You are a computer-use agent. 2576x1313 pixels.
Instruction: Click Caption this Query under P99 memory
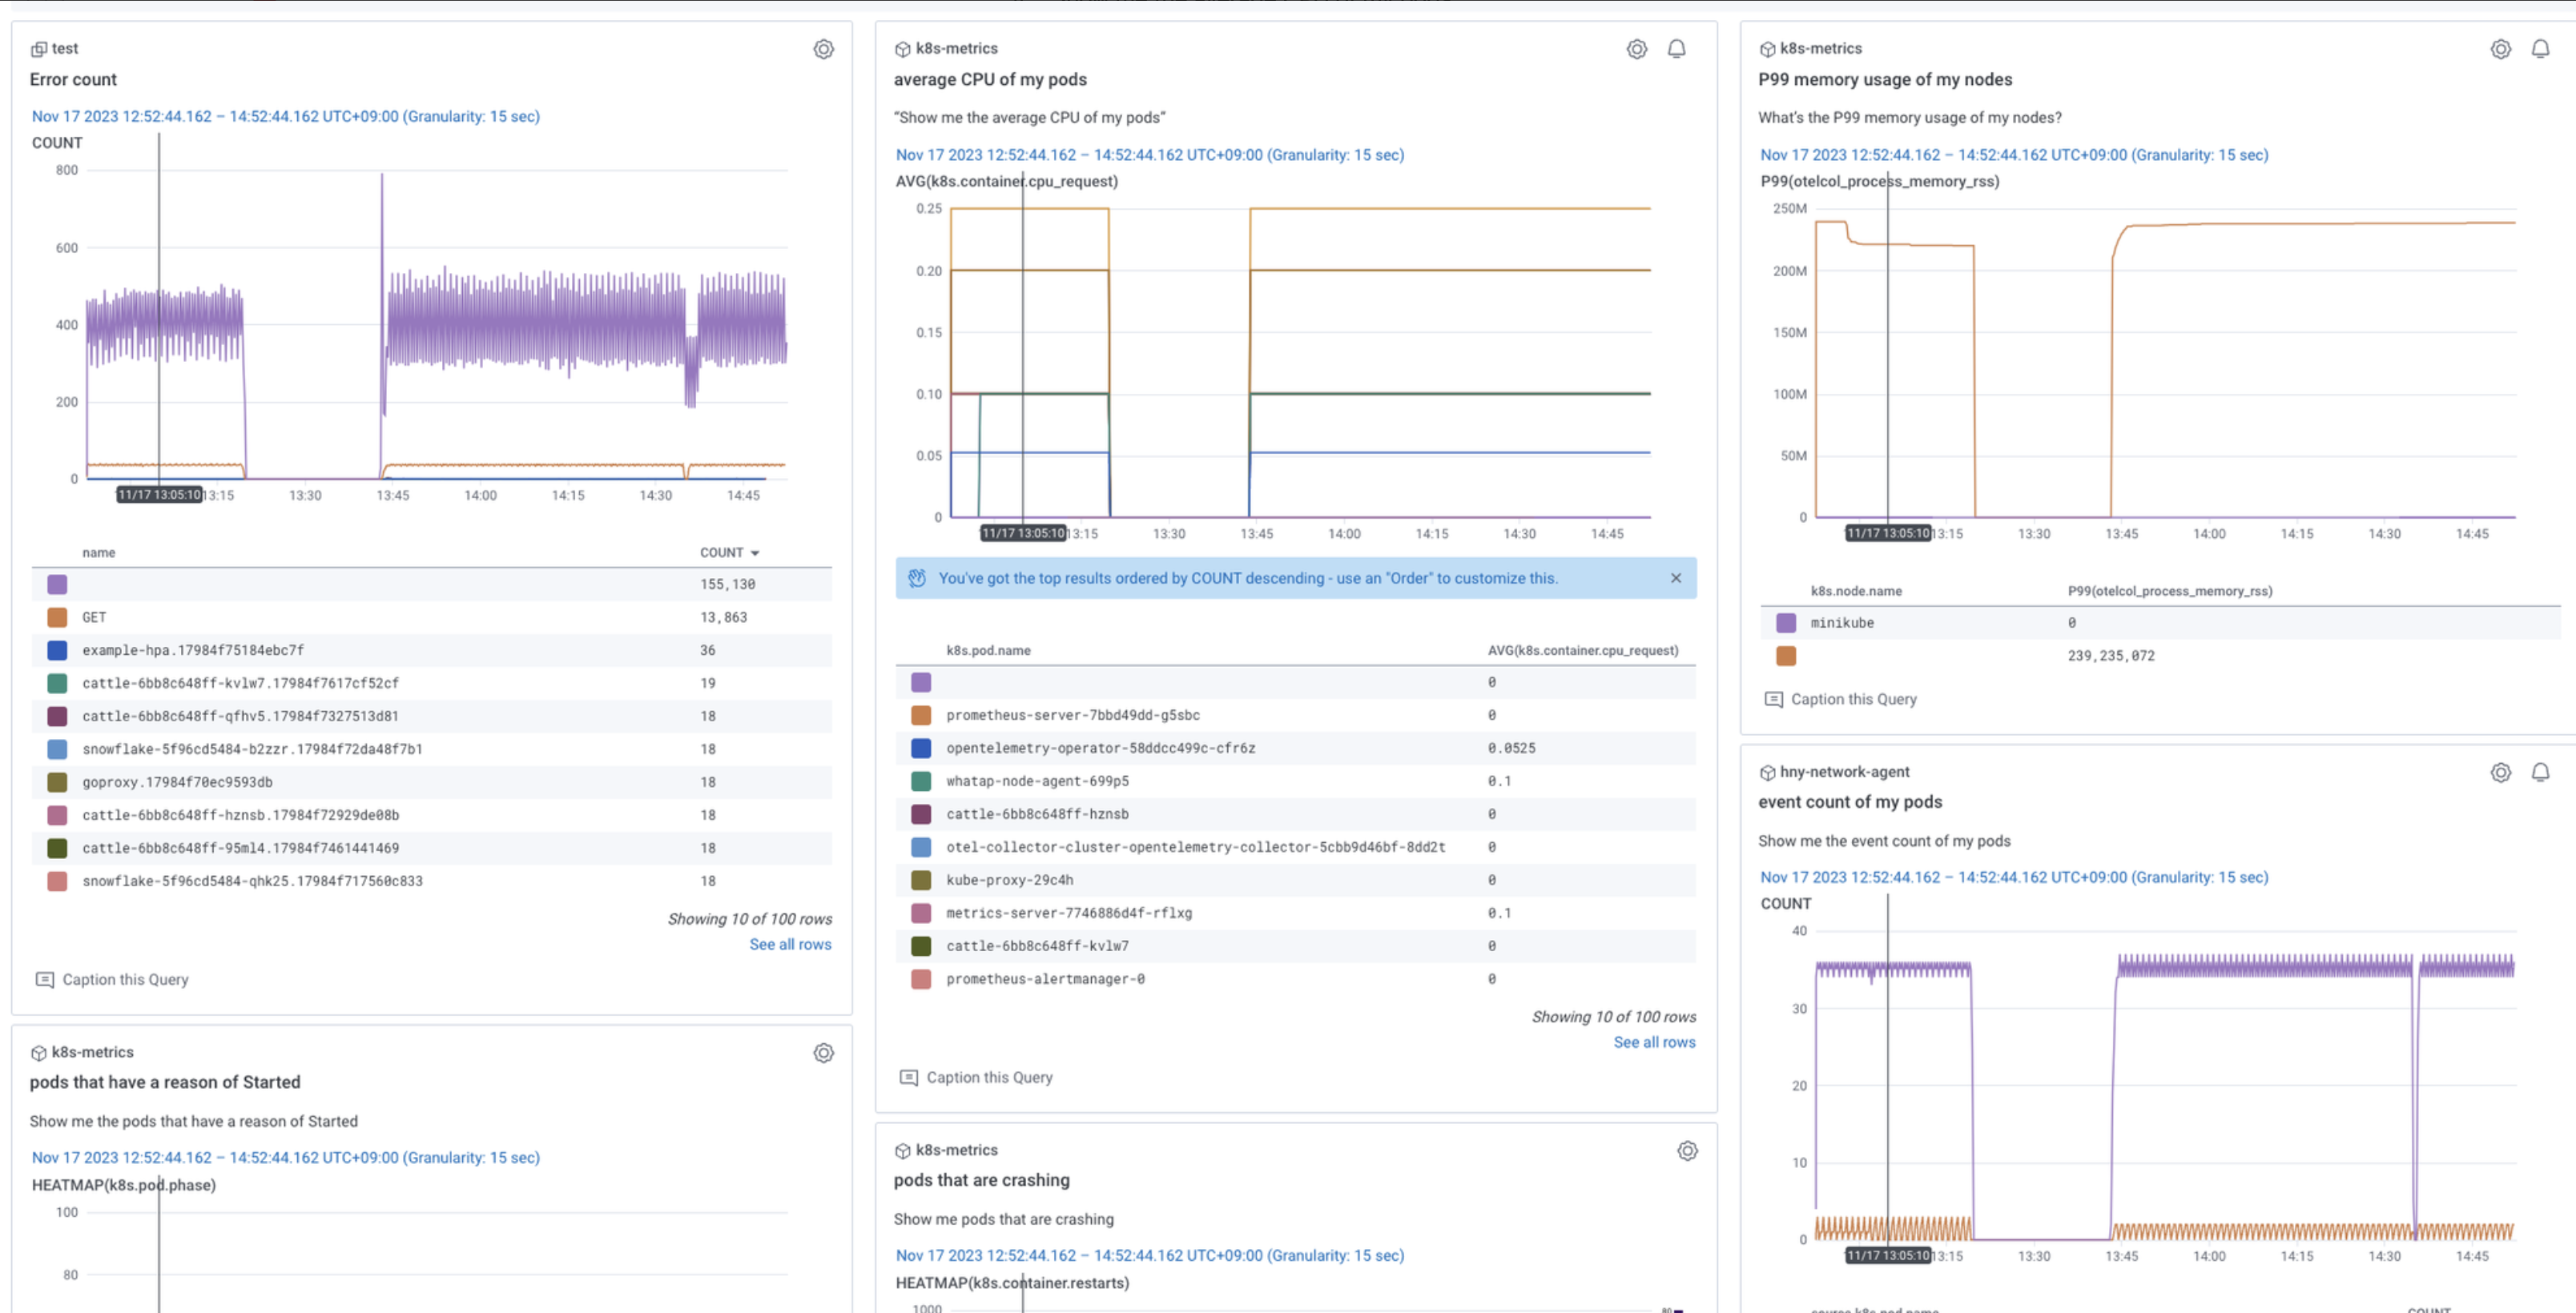tap(1853, 700)
